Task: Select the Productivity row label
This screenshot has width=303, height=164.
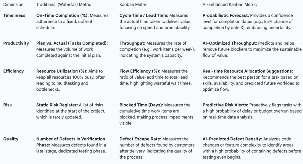Action: [16, 43]
